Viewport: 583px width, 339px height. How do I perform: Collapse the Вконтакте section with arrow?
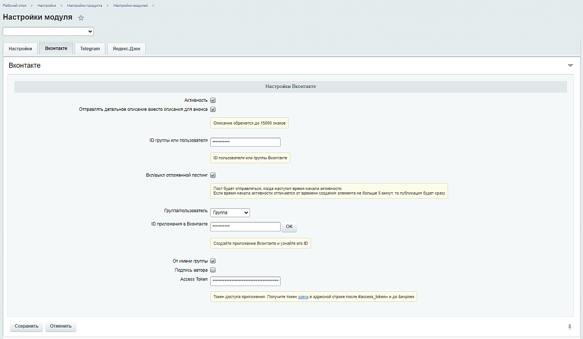[x=570, y=66]
